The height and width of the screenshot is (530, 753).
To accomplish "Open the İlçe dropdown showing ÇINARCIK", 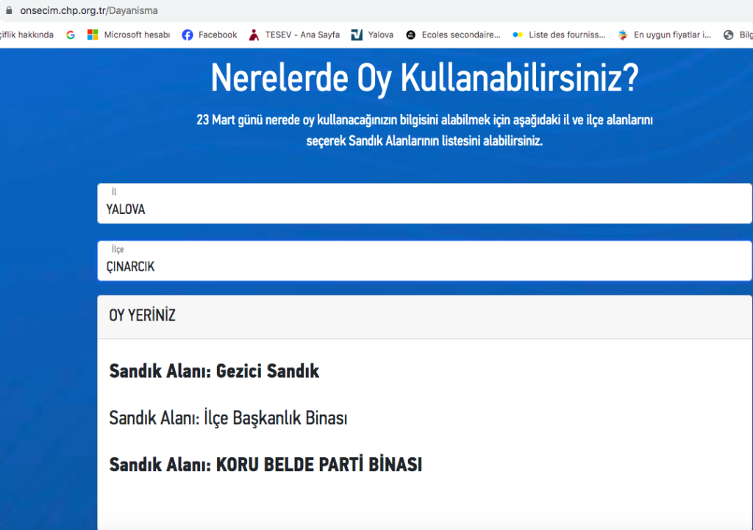I will pyautogui.click(x=424, y=261).
